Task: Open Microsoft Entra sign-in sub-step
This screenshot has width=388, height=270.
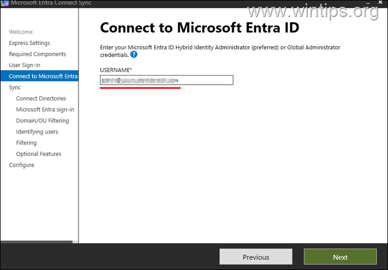Action: [x=45, y=110]
